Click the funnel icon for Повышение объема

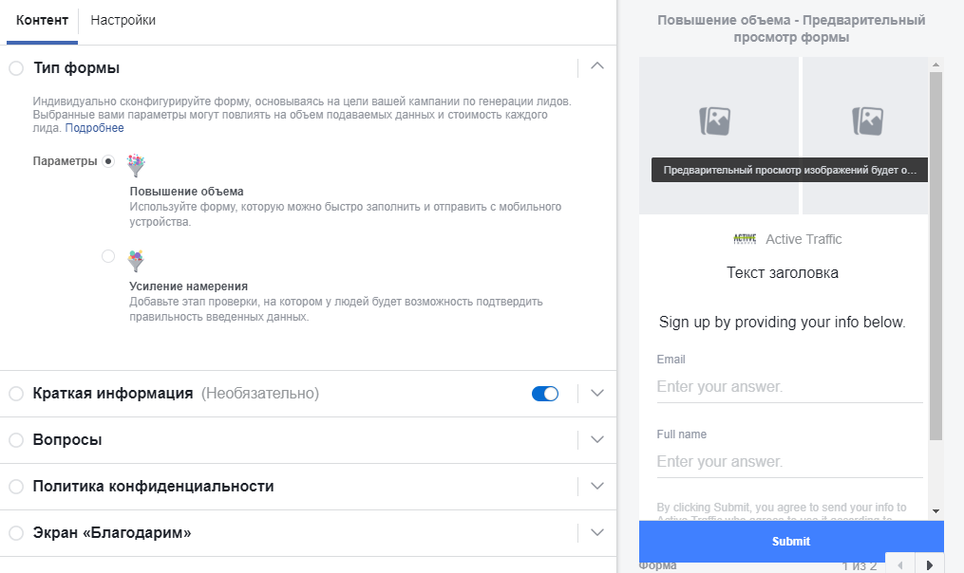(x=138, y=166)
